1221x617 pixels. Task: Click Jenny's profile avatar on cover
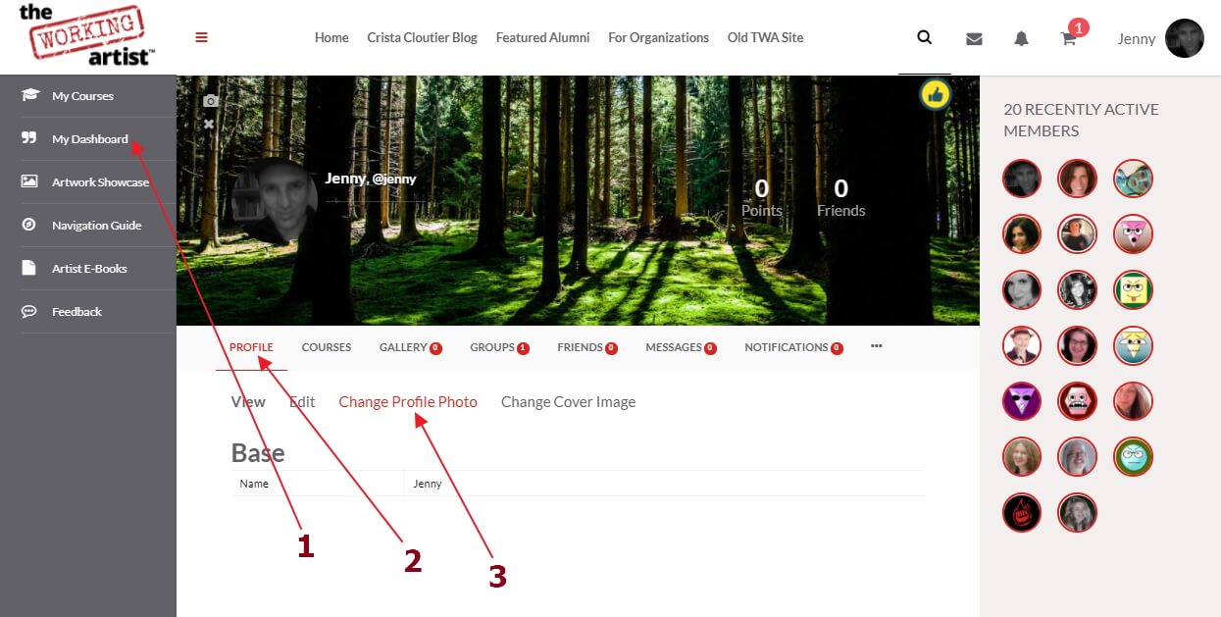pos(275,201)
